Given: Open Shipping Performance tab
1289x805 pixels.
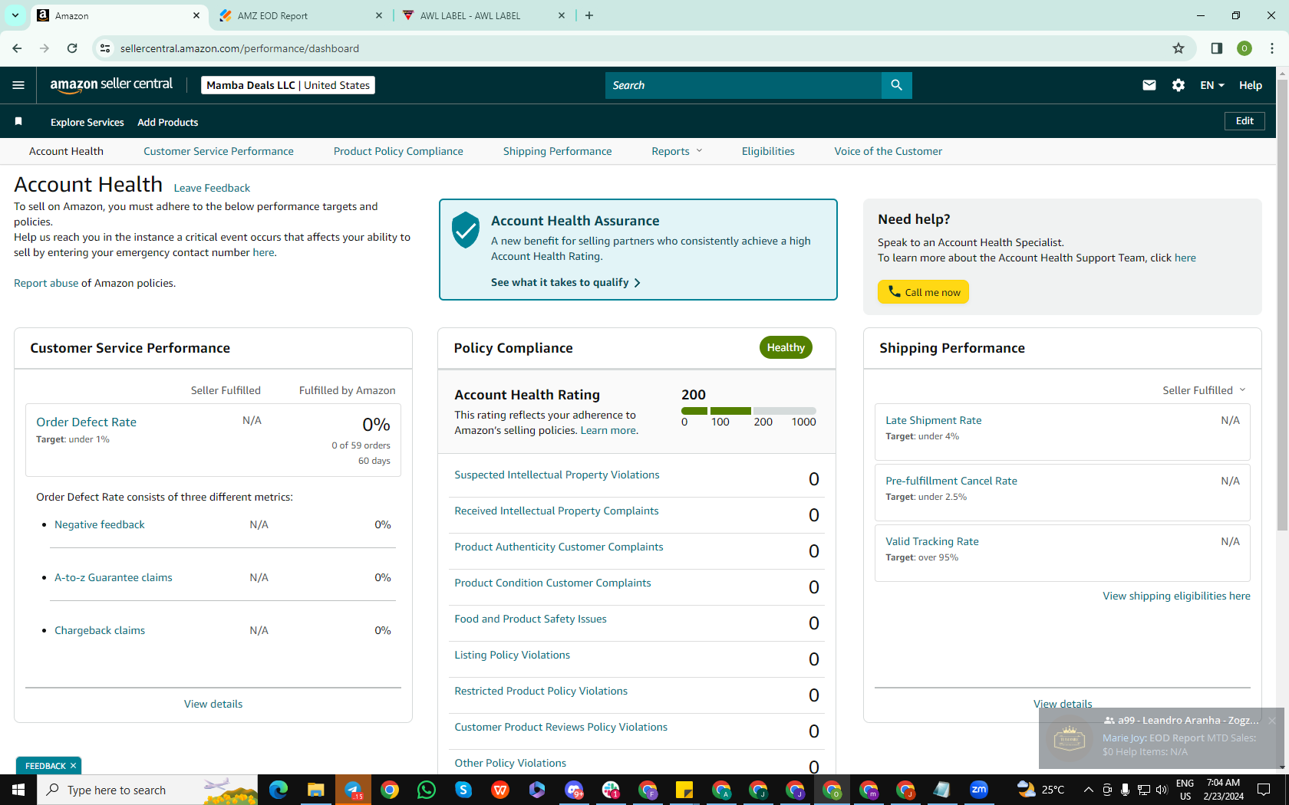Looking at the screenshot, I should (x=557, y=151).
